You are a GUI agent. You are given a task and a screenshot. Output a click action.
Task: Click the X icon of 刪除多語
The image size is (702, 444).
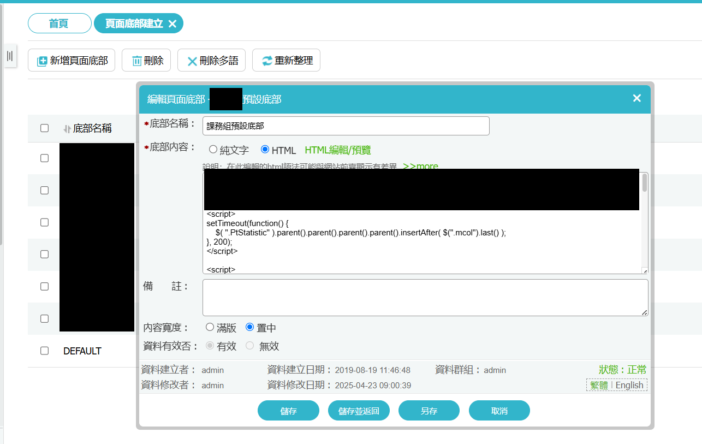coord(192,61)
